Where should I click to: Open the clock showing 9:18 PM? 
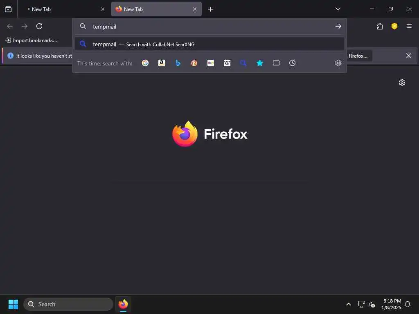[391, 304]
